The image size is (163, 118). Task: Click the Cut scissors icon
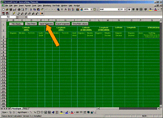(31, 9)
